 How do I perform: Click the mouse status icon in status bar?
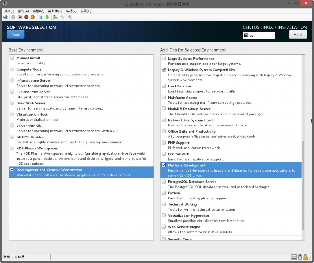coord(300,257)
